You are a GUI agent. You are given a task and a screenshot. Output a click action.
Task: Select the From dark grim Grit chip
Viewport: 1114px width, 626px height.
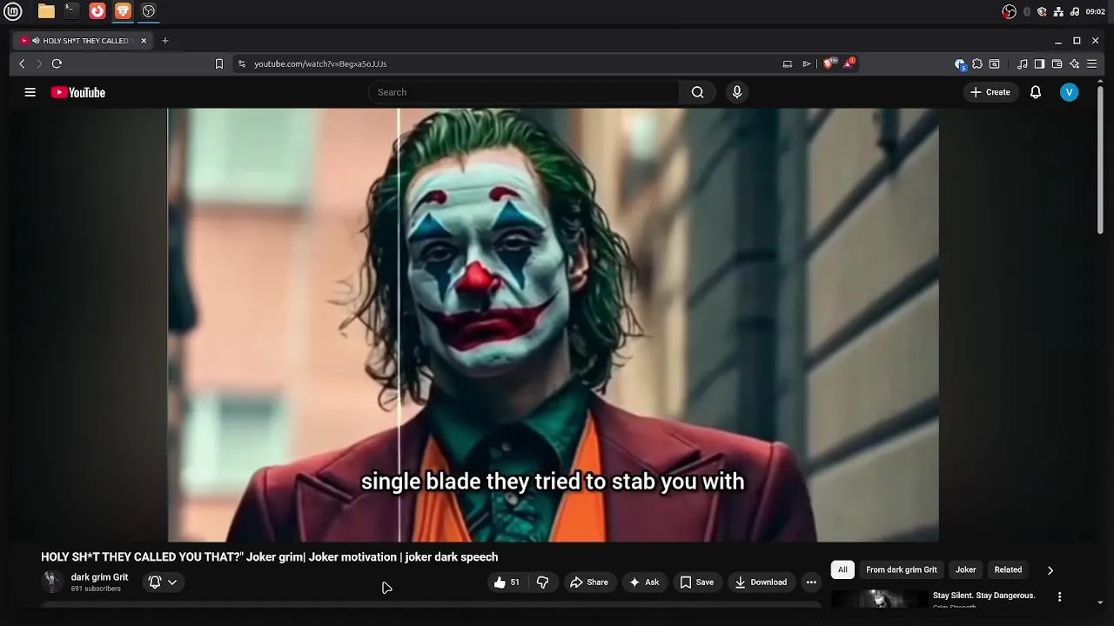[902, 570]
